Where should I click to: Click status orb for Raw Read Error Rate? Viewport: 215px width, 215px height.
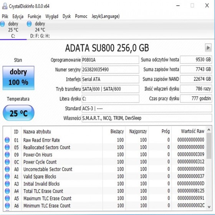pyautogui.click(x=7, y=140)
